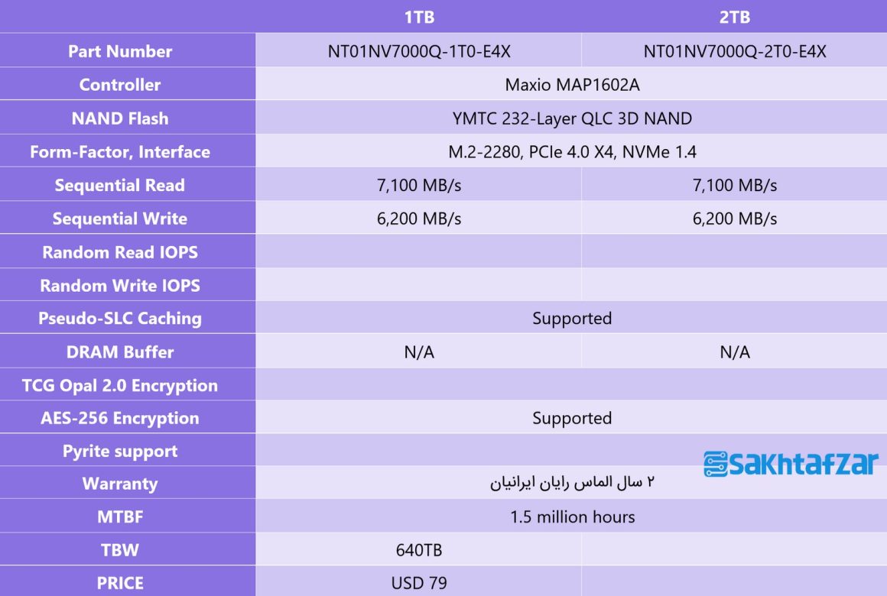Select the 1.5 million hours MTBF cell
The width and height of the screenshot is (887, 596).
pos(572,517)
